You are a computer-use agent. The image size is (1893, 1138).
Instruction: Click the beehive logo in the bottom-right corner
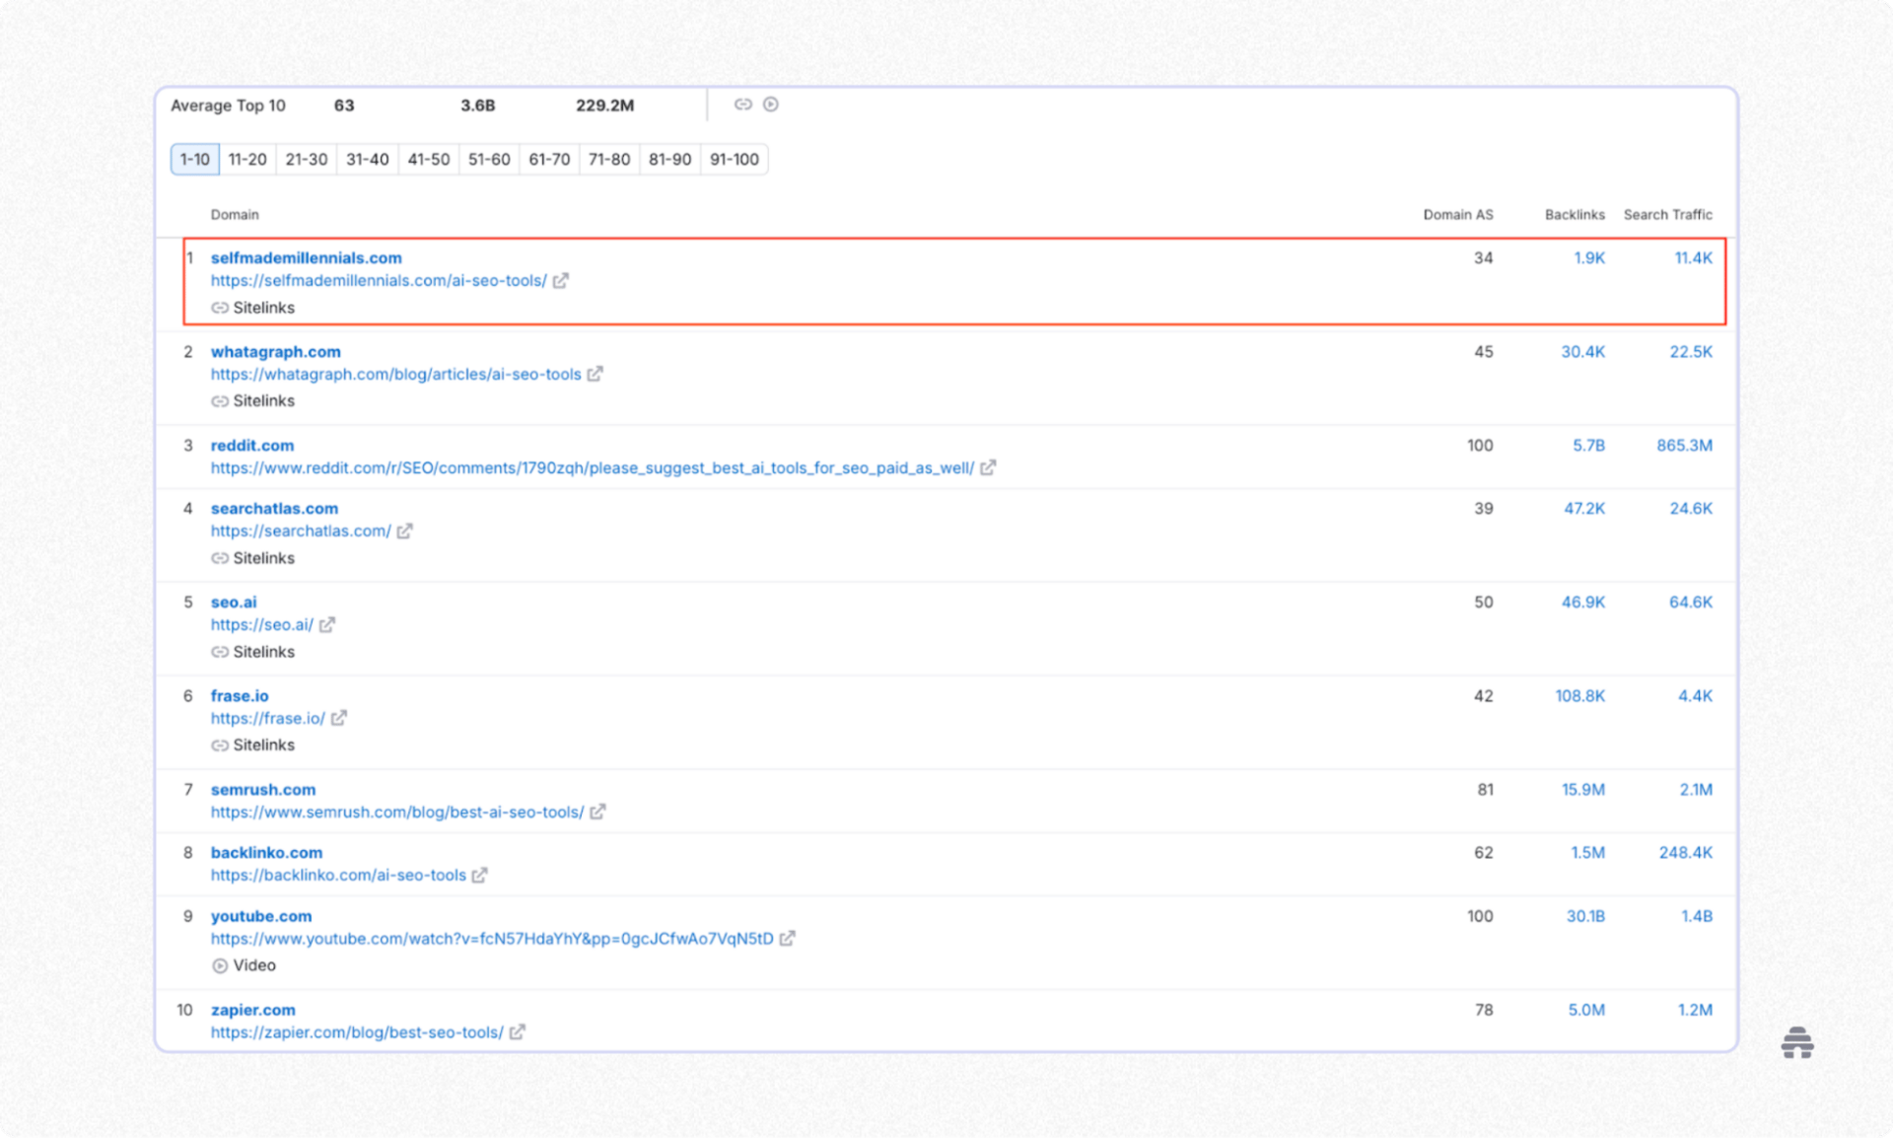[x=1798, y=1042]
